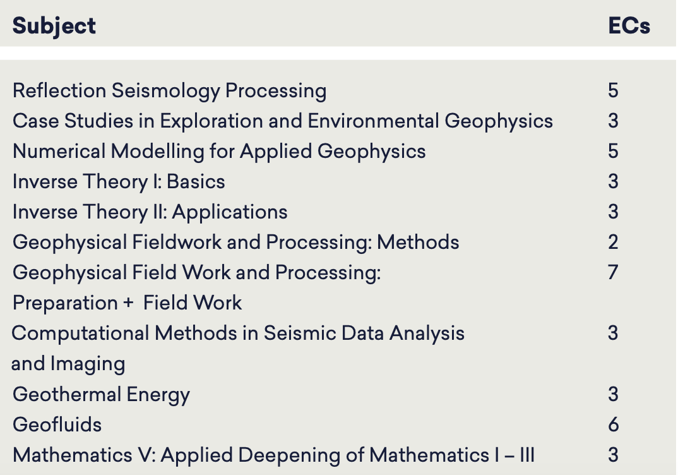This screenshot has height=475, width=678.
Task: Click the Preparation + Field Work text
Action: click(x=127, y=303)
